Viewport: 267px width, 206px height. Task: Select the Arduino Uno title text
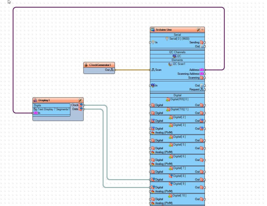163,30
